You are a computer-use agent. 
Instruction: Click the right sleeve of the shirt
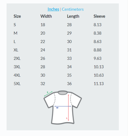(x=76, y=100)
